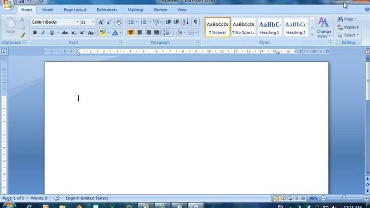Switch to the Insert tab
This screenshot has width=370, height=208.
[x=47, y=10]
